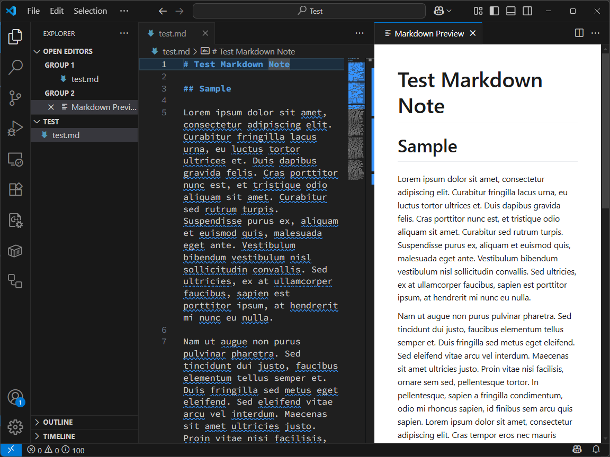610x457 pixels.
Task: Open the Manage gear menu
Action: 15,427
